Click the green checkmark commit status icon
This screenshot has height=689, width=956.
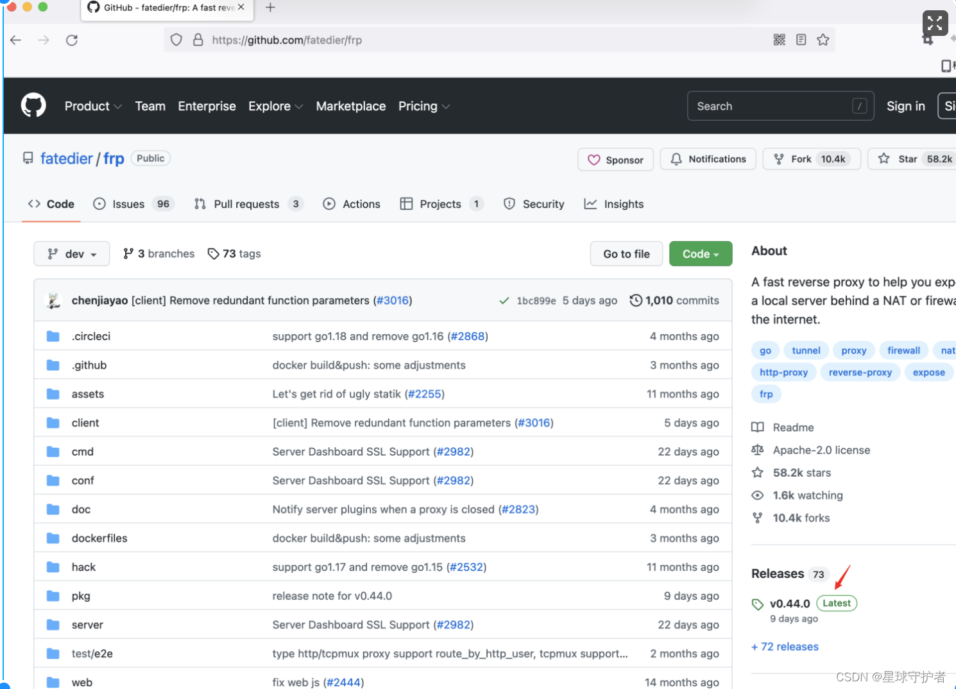[504, 300]
